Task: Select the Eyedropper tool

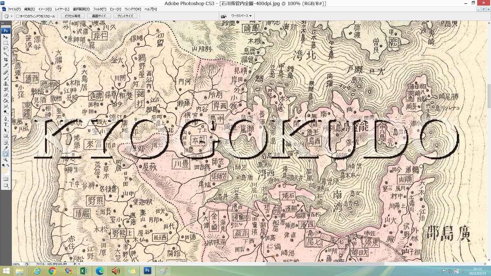Action: [6, 148]
